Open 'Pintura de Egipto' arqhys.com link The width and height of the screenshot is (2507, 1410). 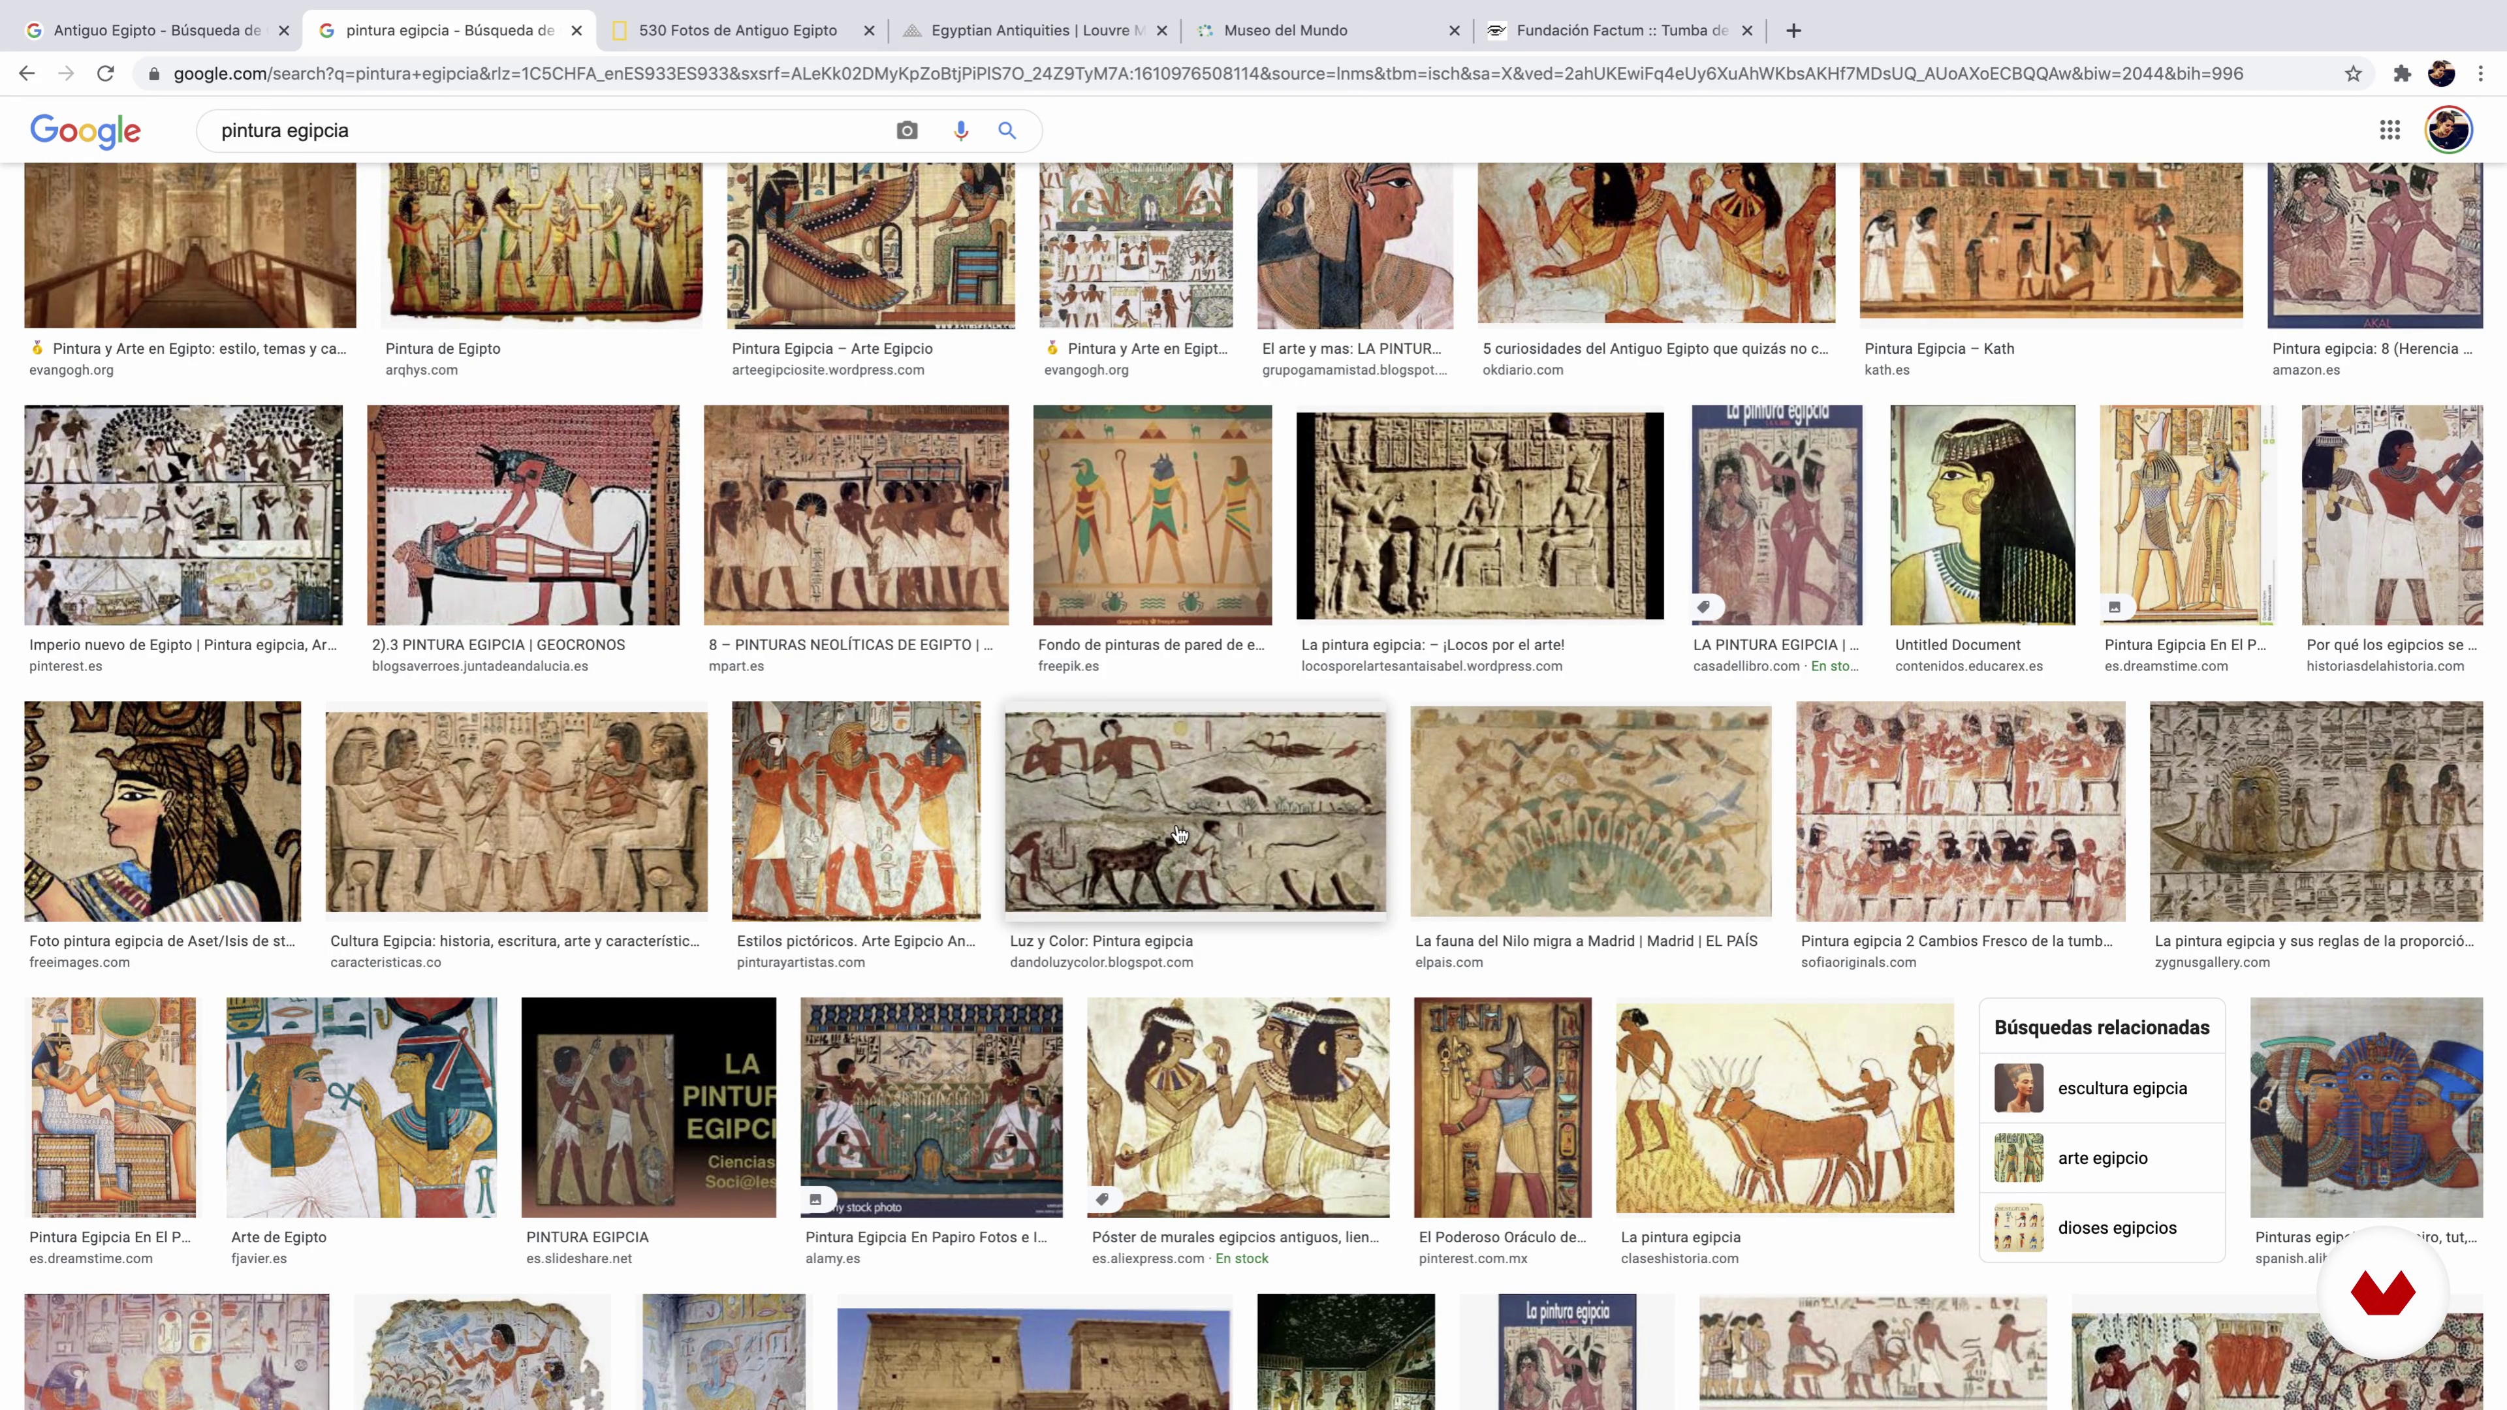443,349
